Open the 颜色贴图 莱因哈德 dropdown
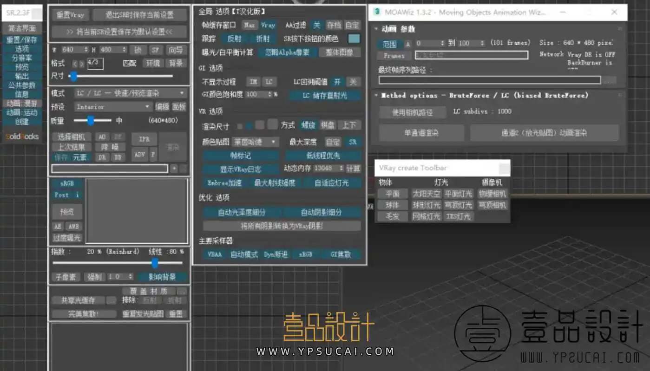Image resolution: width=650 pixels, height=371 pixels. 255,142
